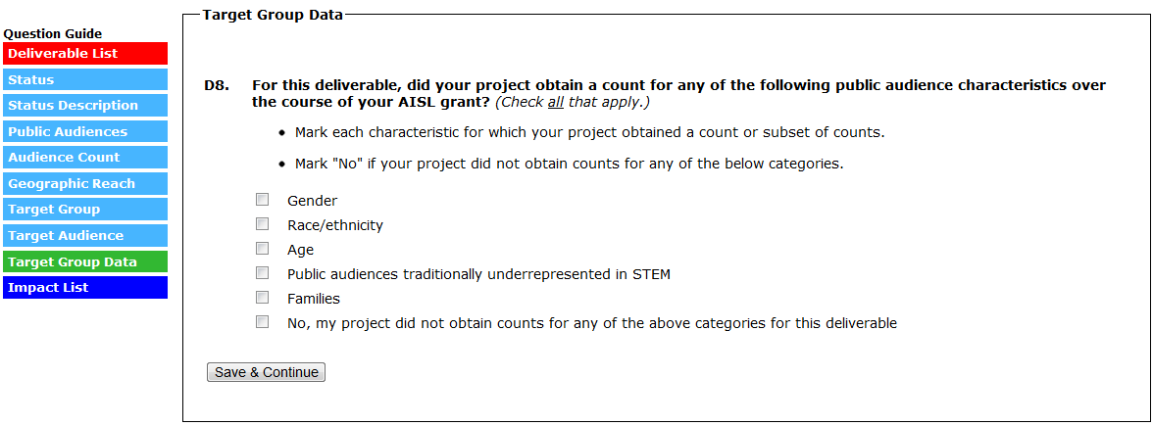Screen dimensions: 1153x426
Task: Open the Target Group sidebar item
Action: (x=85, y=210)
